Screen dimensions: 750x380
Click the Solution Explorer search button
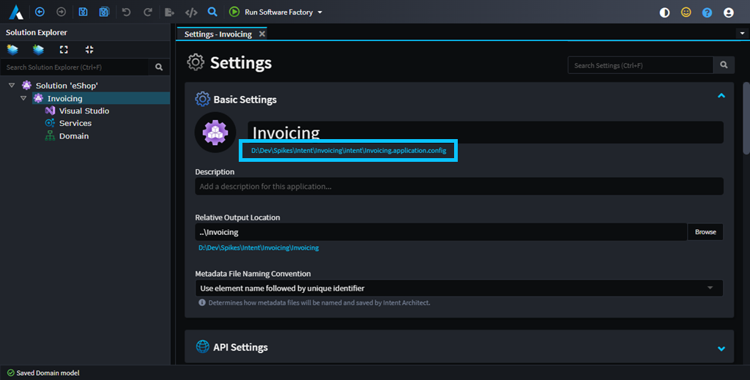click(x=159, y=67)
